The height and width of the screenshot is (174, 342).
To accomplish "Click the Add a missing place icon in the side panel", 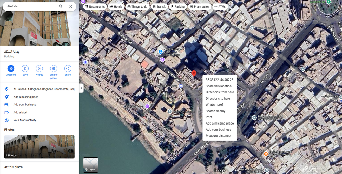I will [6, 97].
